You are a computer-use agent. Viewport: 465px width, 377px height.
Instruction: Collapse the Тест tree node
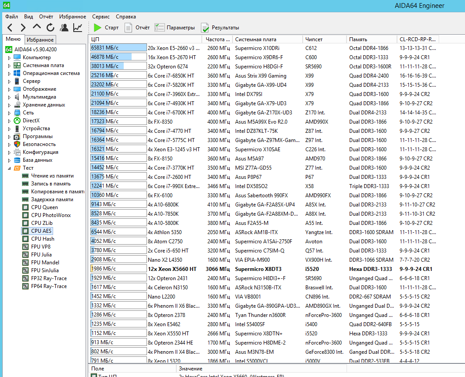[x=9, y=168]
